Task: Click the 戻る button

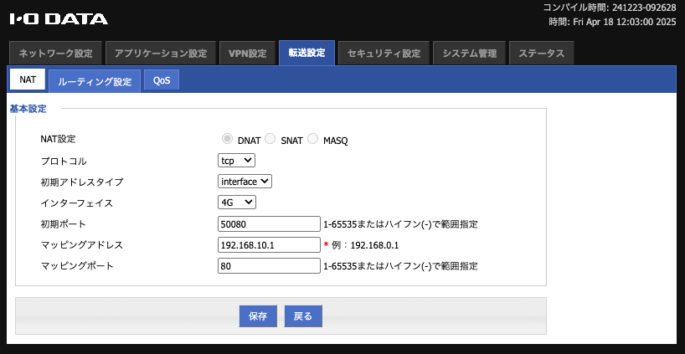Action: 303,316
